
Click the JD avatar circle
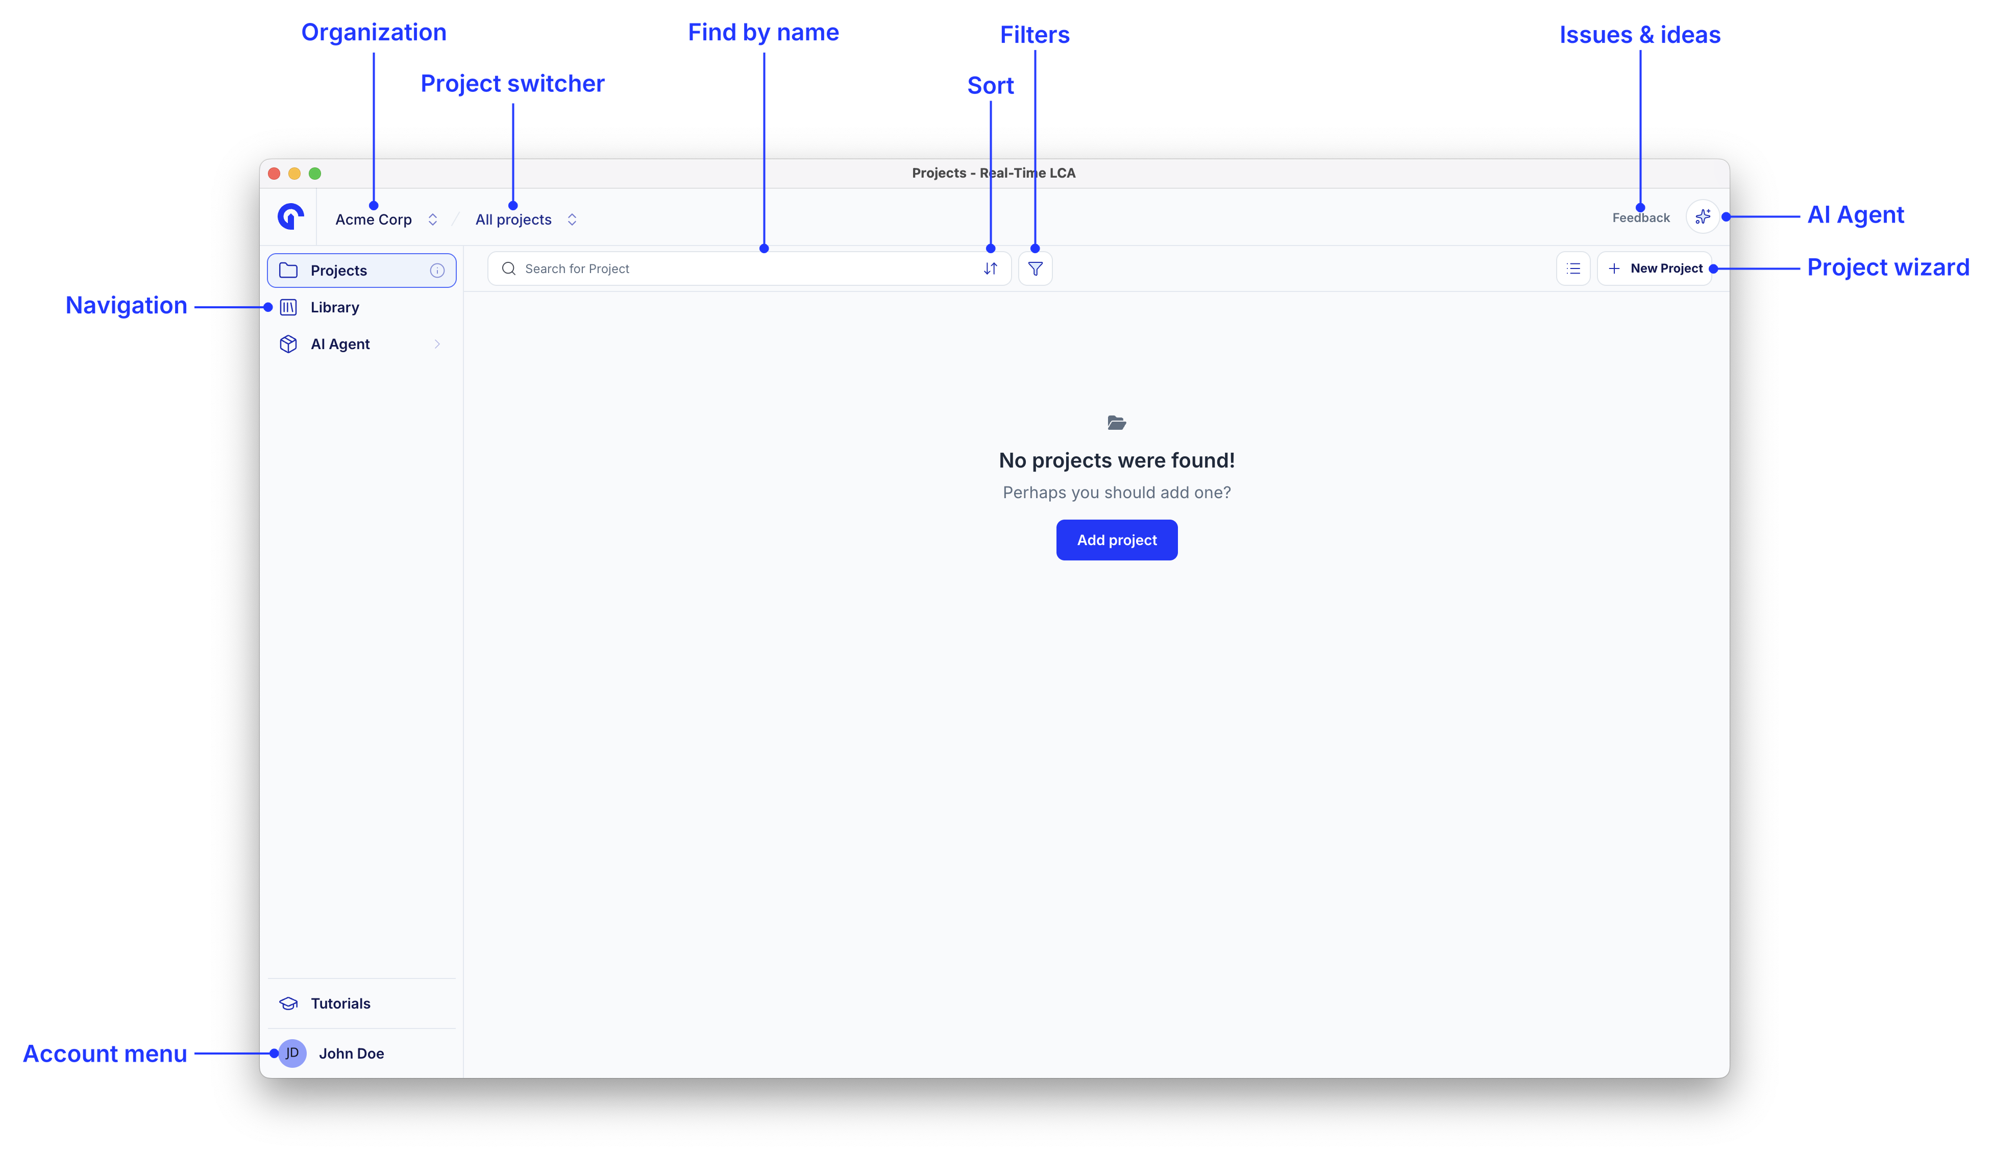pos(292,1053)
